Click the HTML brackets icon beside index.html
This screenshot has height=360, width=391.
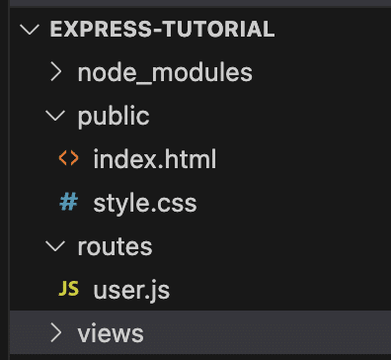pyautogui.click(x=68, y=158)
